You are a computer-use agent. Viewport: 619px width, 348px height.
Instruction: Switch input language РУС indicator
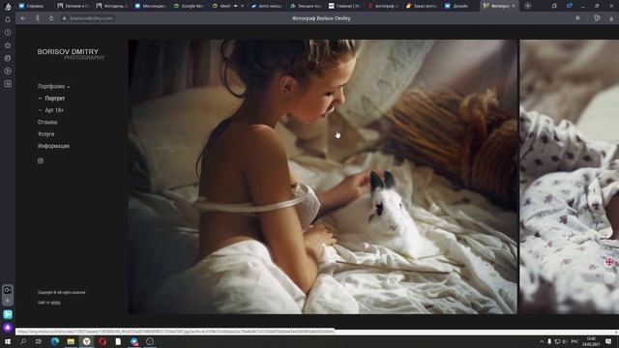click(x=575, y=341)
